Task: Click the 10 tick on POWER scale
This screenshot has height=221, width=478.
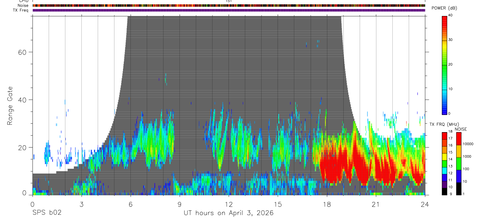Action: pyautogui.click(x=450, y=89)
